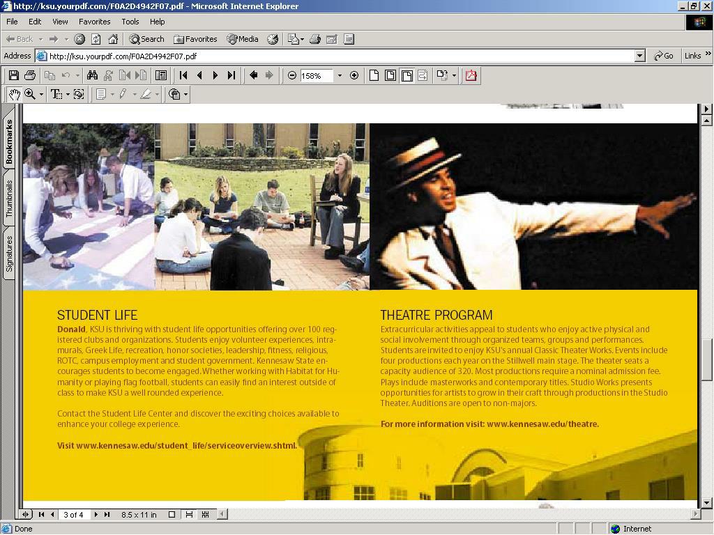Toggle the Show/Hide Navigation Pane icon
This screenshot has height=535, width=714.
tap(161, 75)
